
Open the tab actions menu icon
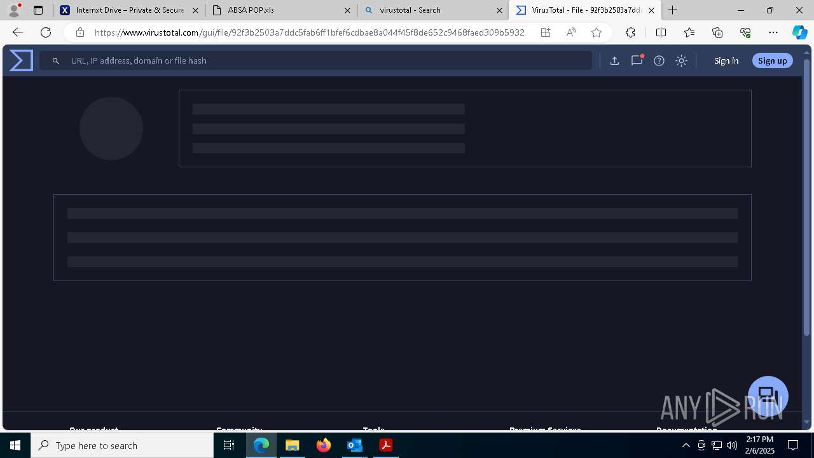click(38, 10)
